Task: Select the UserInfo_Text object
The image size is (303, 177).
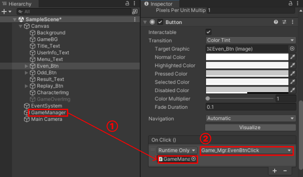Action: click(x=53, y=53)
